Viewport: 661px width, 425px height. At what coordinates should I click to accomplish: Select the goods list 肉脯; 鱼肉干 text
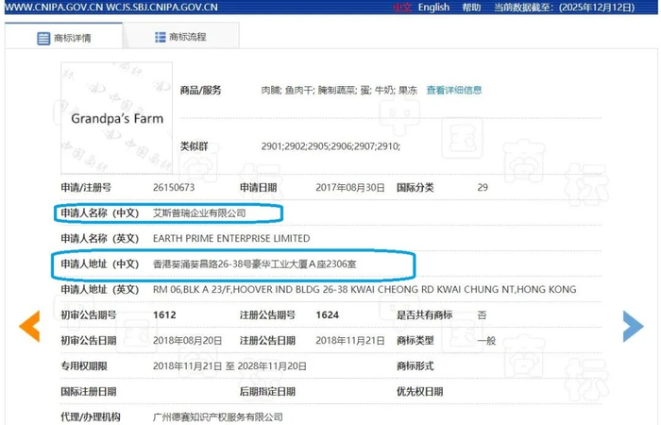pos(339,90)
